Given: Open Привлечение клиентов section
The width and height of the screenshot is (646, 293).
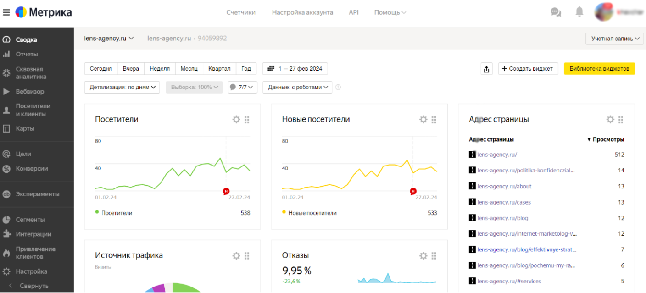Looking at the screenshot, I should 37,253.
